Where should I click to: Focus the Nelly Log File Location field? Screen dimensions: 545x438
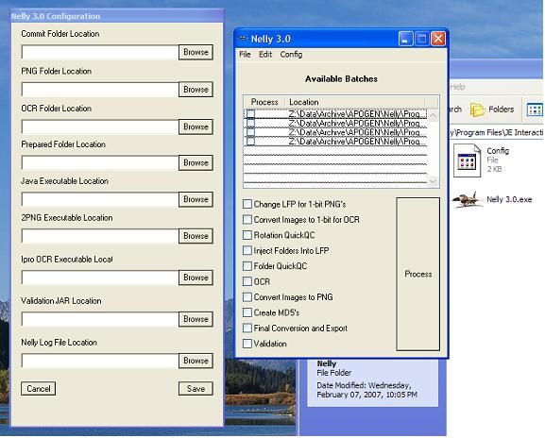coord(100,361)
